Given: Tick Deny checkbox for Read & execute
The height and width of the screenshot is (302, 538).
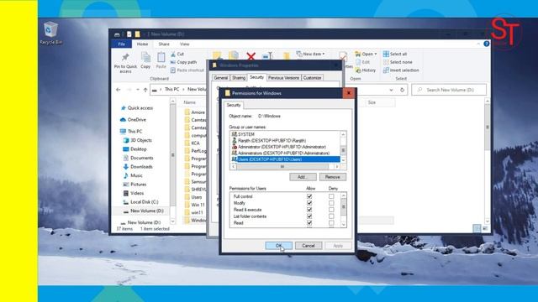Looking at the screenshot, I should [x=331, y=210].
